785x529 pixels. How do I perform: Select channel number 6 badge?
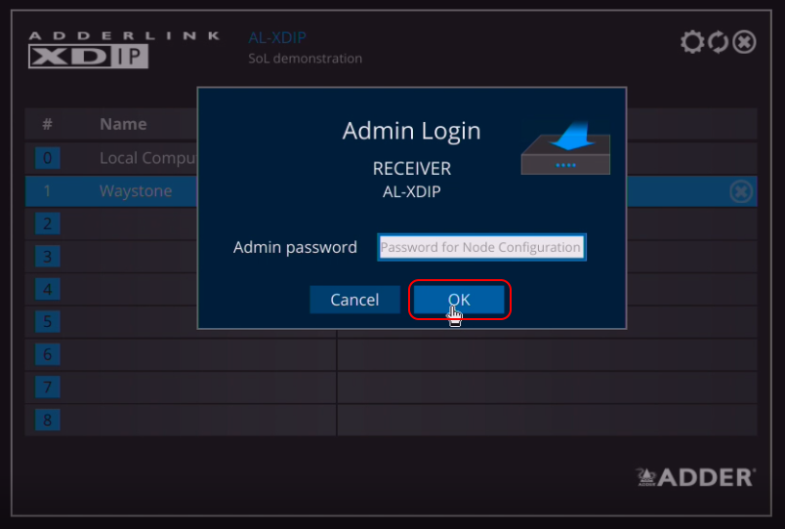click(x=47, y=355)
